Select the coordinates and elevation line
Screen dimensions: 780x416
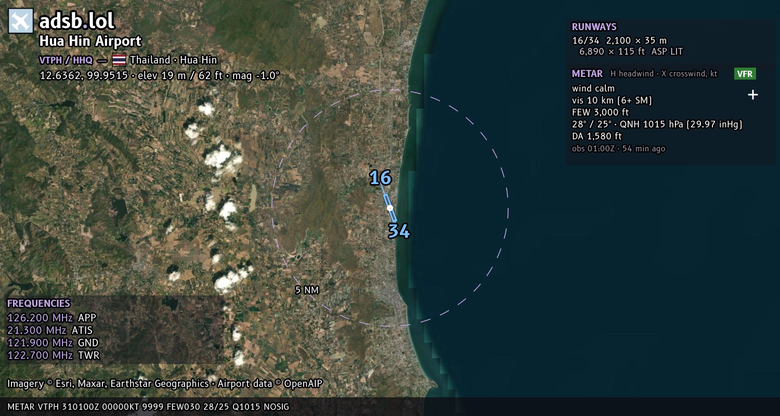click(x=160, y=75)
